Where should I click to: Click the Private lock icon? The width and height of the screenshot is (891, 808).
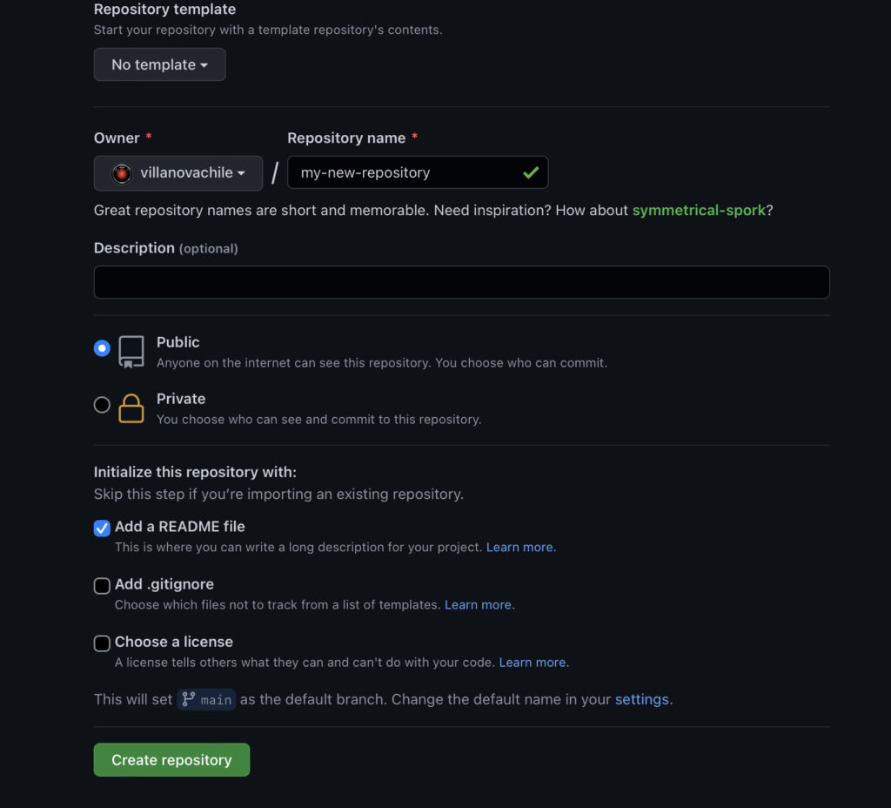(131, 408)
